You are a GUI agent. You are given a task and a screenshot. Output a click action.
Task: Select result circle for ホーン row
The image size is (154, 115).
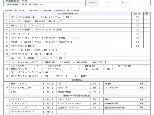pyautogui.click(x=137, y=25)
